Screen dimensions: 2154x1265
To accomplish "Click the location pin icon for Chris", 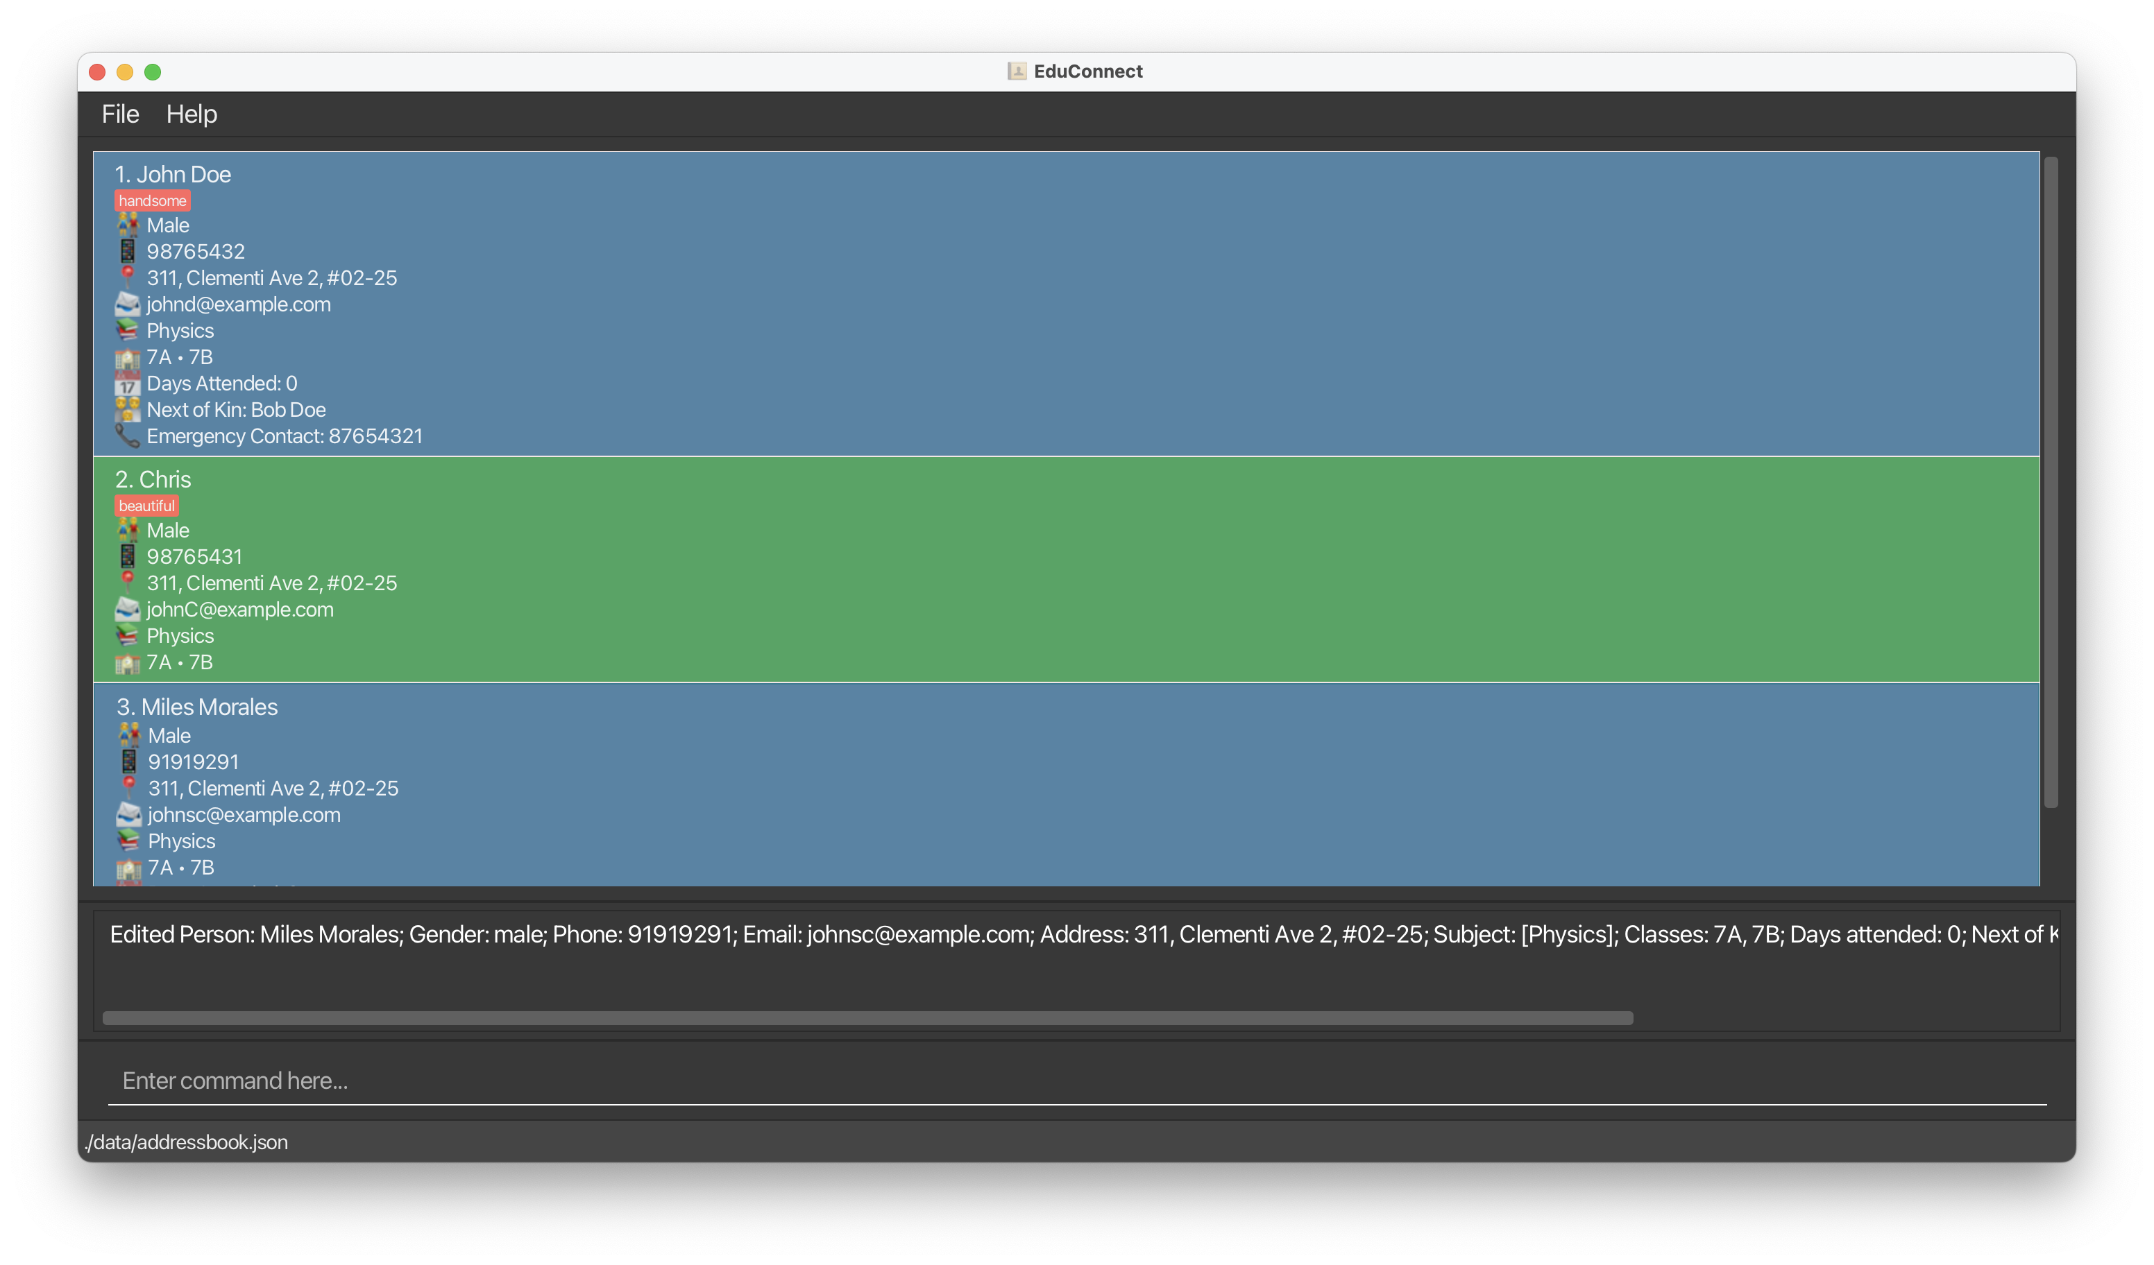I will [129, 583].
